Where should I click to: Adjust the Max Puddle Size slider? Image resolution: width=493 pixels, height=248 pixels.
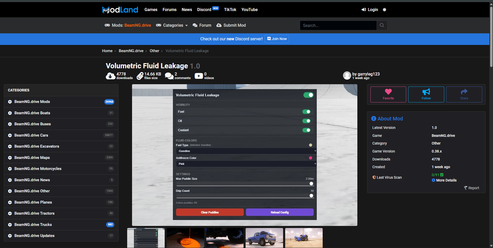pyautogui.click(x=245, y=184)
